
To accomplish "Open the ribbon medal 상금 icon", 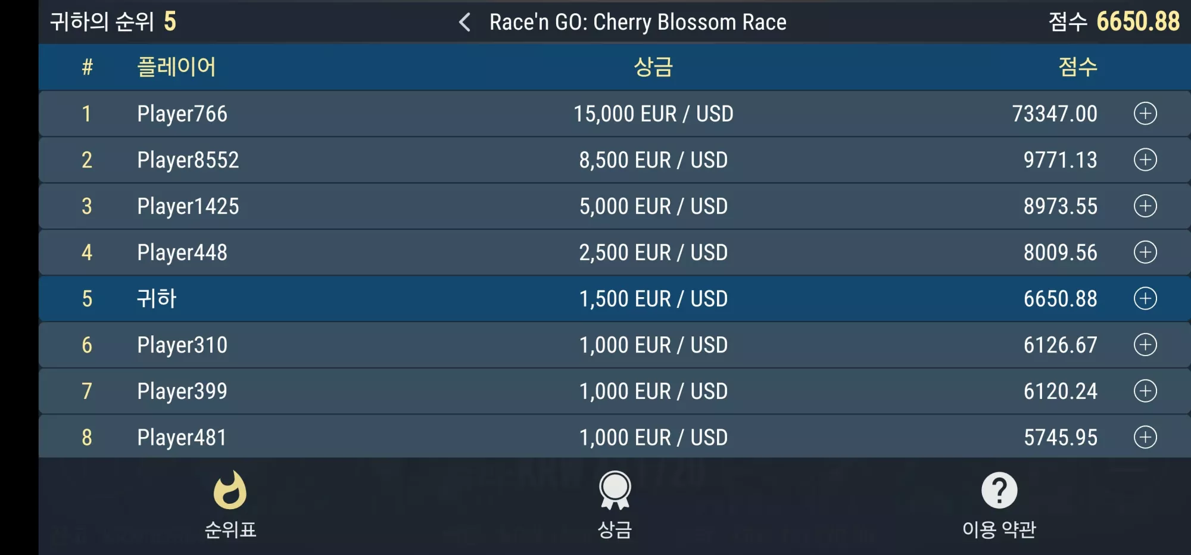I will 615,490.
